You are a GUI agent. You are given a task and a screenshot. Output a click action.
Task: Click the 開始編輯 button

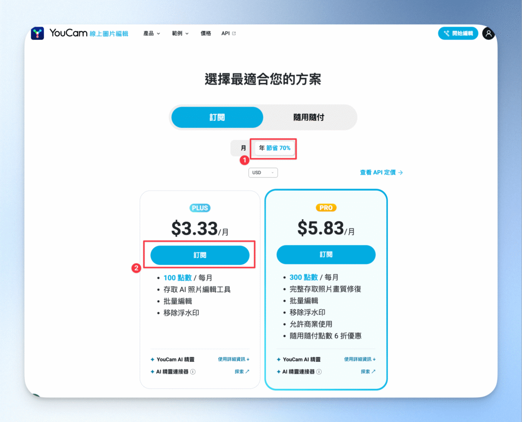coord(458,33)
